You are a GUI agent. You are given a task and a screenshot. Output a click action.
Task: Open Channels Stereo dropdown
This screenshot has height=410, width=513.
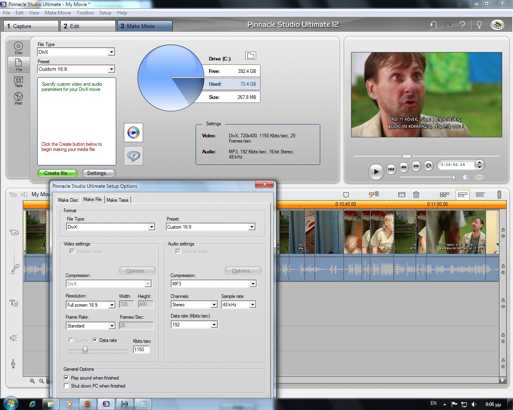tap(214, 305)
